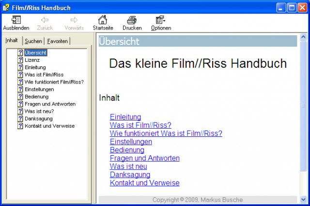Click the scrollbar down arrow
This screenshot has width=310, height=206.
(303, 199)
